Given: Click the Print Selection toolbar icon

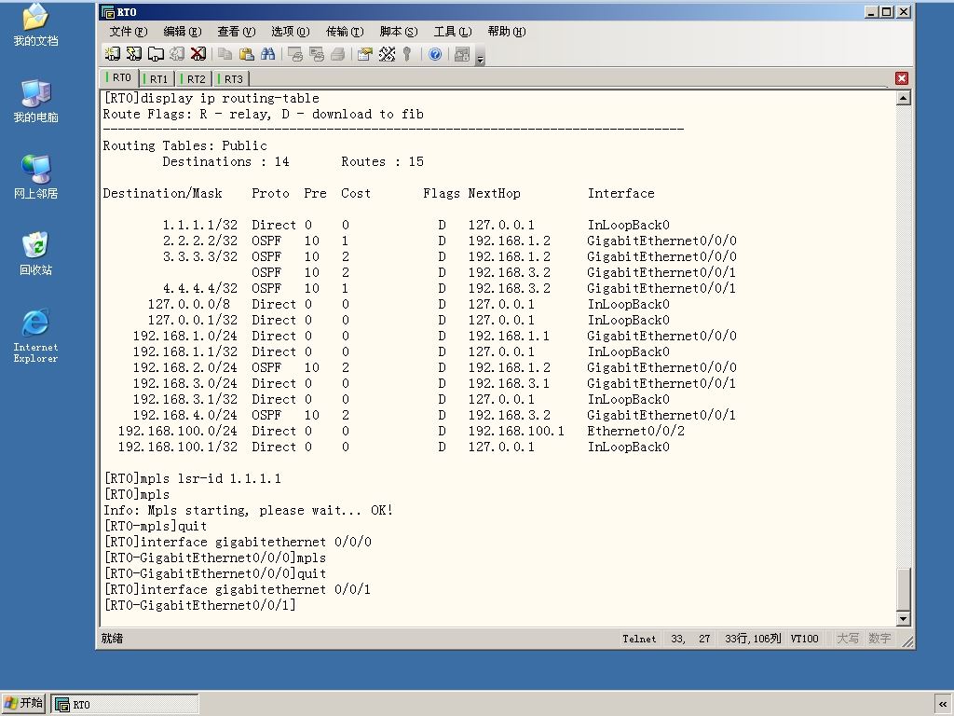Looking at the screenshot, I should tap(317, 54).
